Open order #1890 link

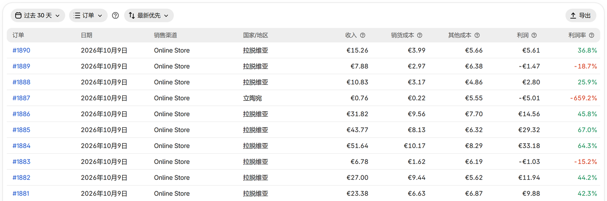pyautogui.click(x=21, y=50)
